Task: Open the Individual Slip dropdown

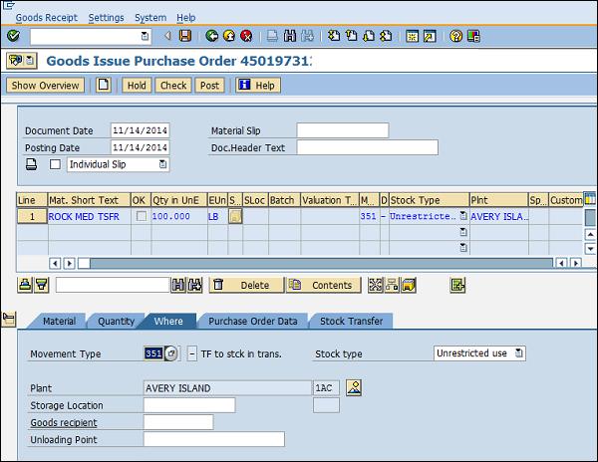Action: [163, 164]
